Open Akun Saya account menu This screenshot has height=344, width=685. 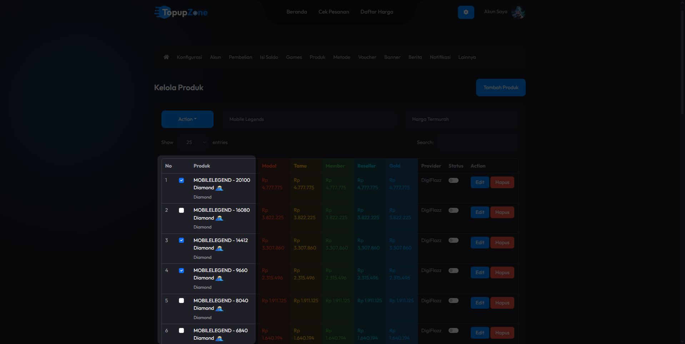coord(496,12)
